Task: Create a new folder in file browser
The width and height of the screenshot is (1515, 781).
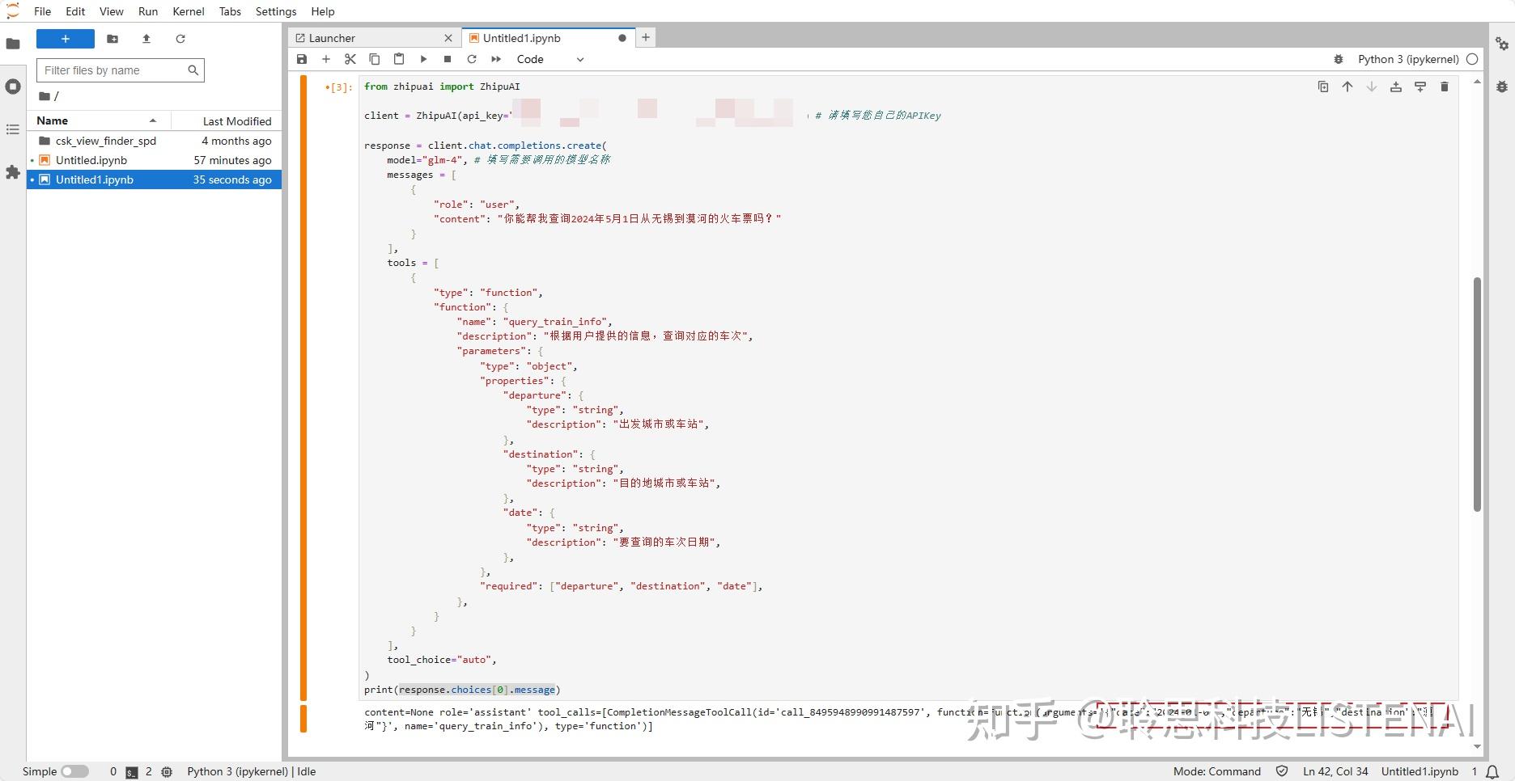Action: click(112, 39)
